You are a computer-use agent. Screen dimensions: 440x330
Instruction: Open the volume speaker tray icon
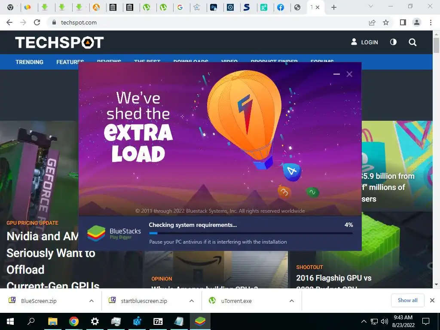click(x=385, y=321)
